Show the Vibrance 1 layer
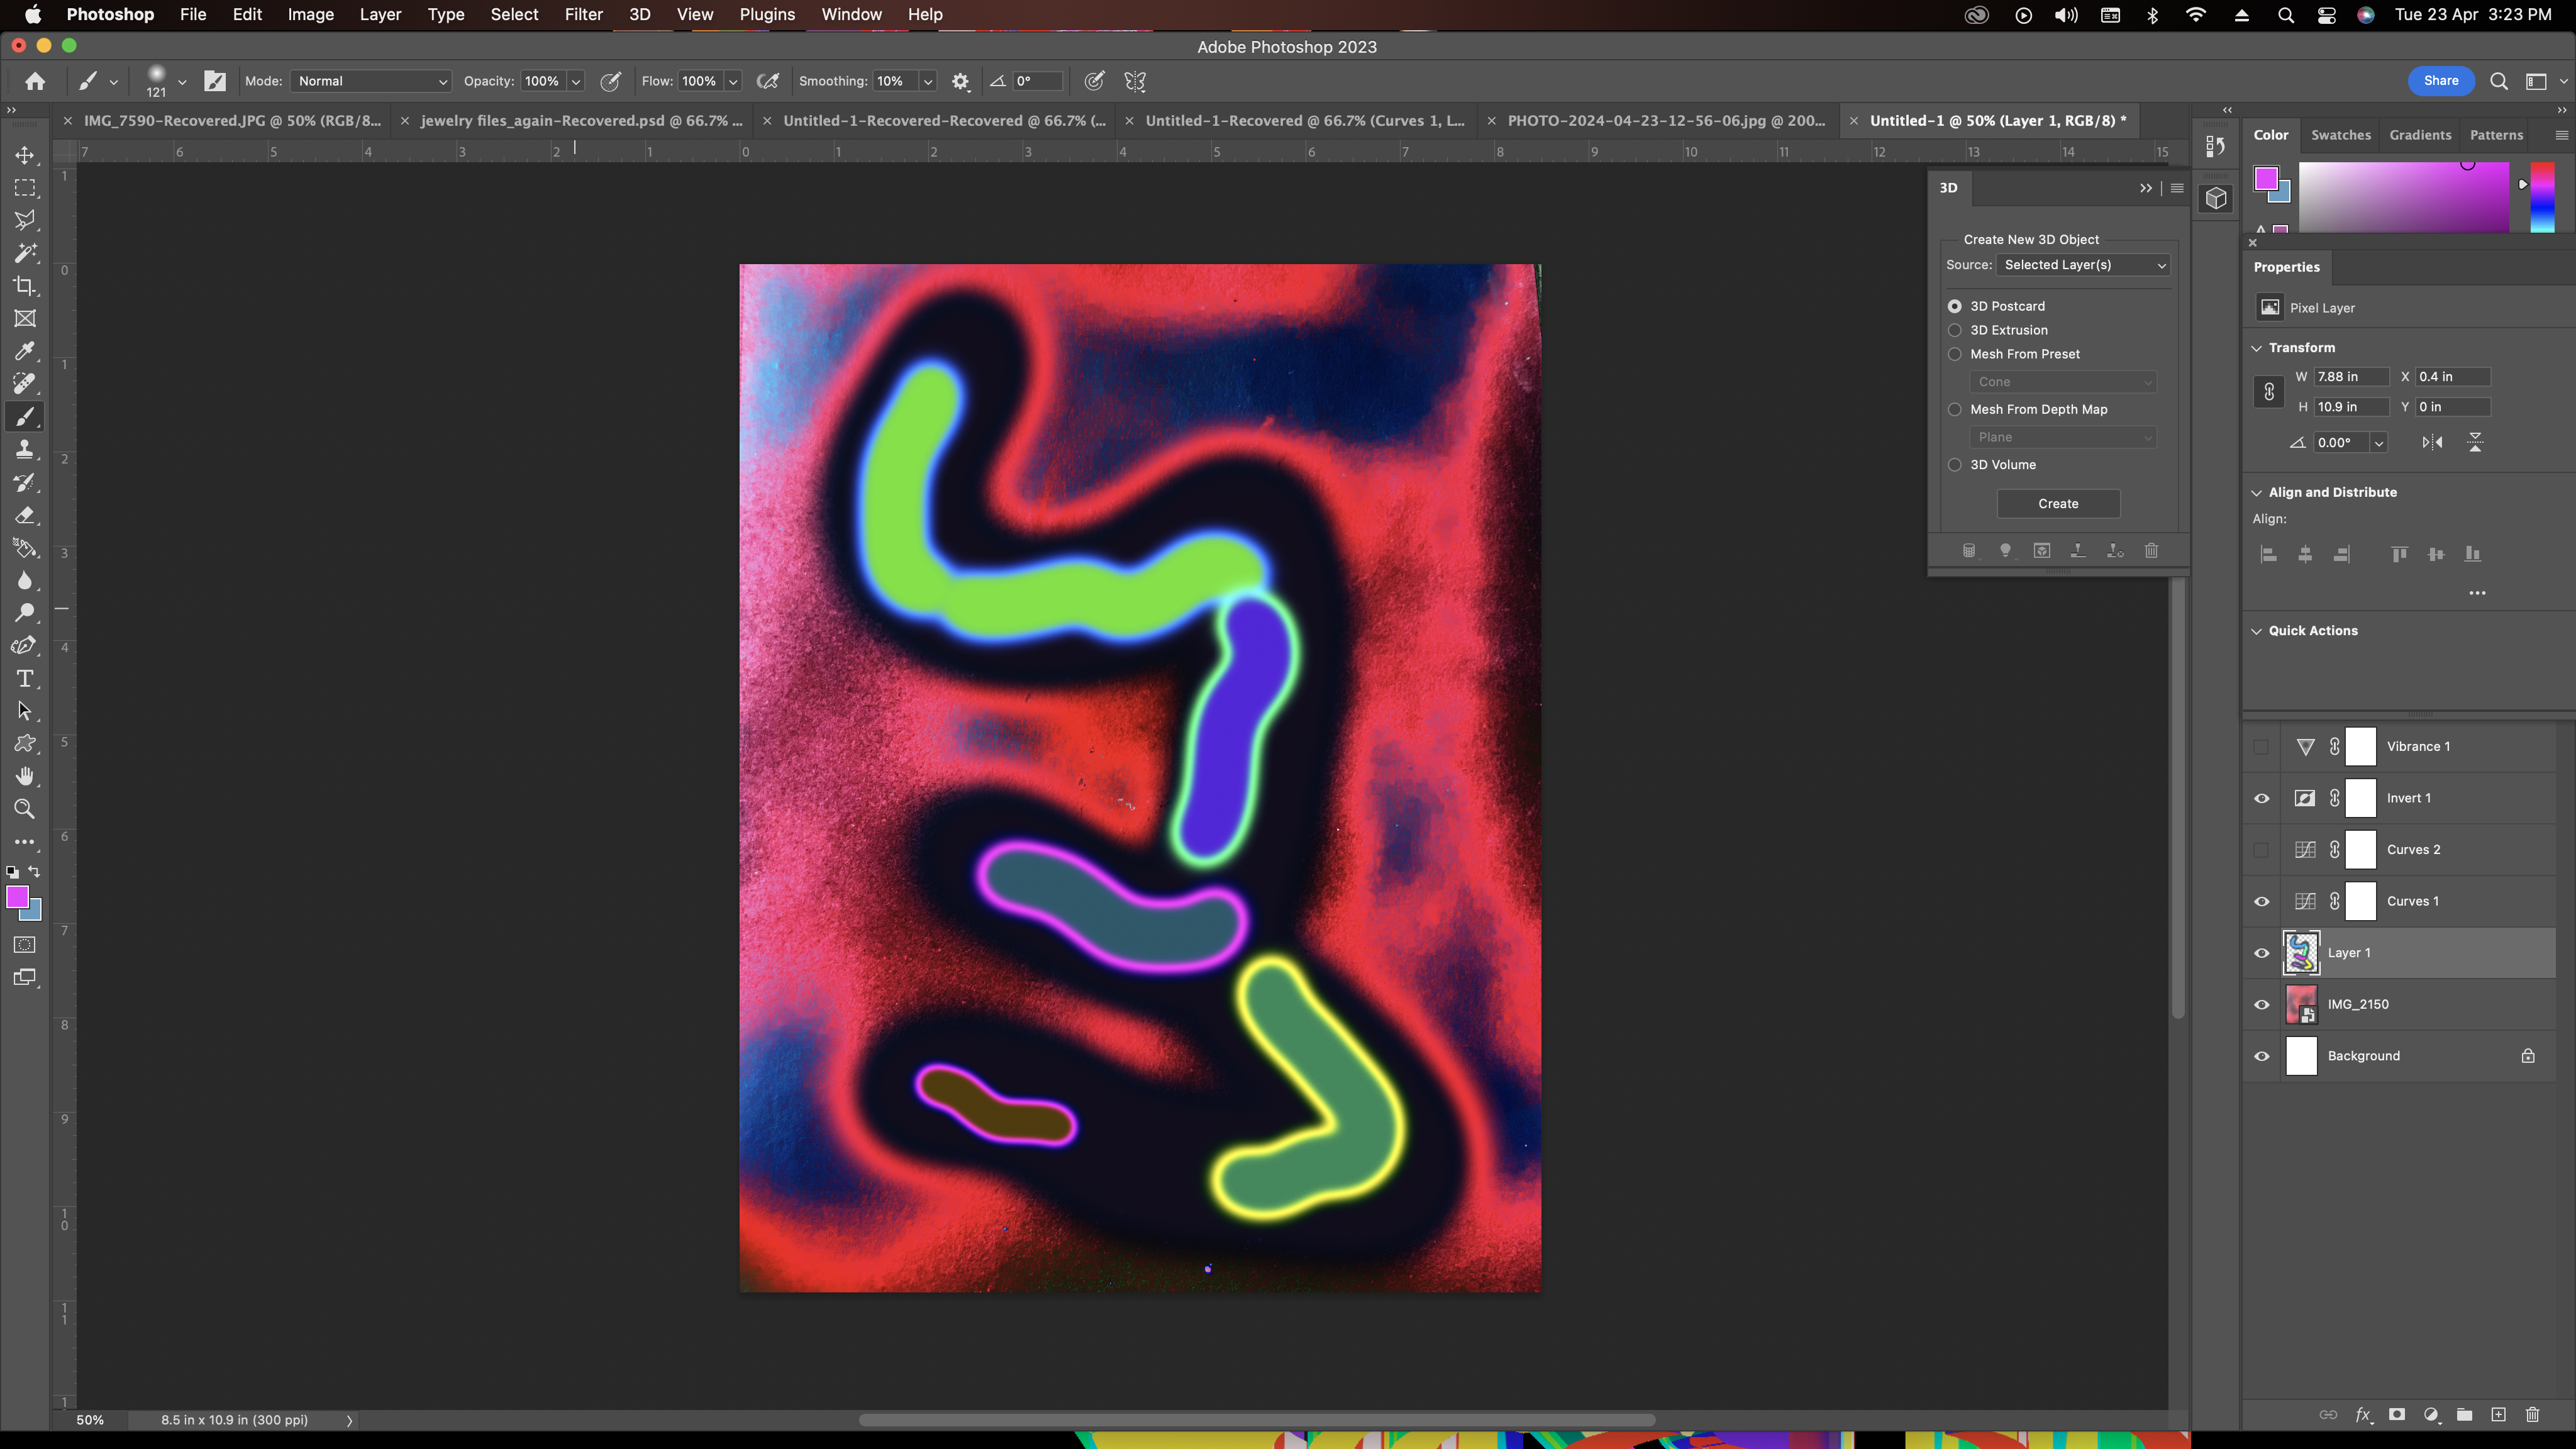 click(2261, 747)
